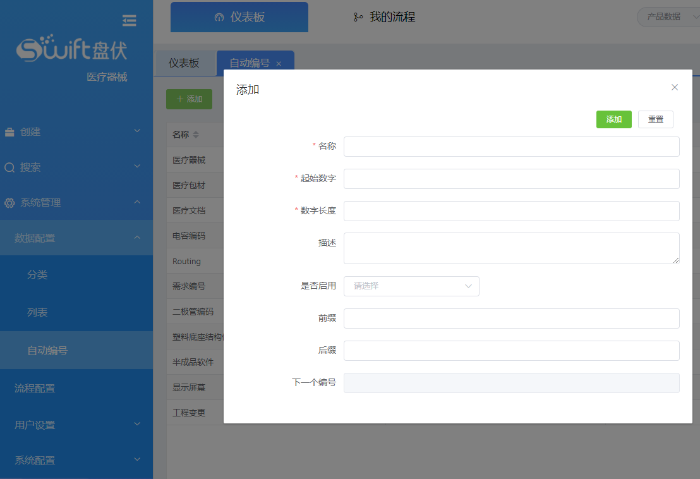Select the 半成品软件 table row
The height and width of the screenshot is (479, 700).
(195, 362)
